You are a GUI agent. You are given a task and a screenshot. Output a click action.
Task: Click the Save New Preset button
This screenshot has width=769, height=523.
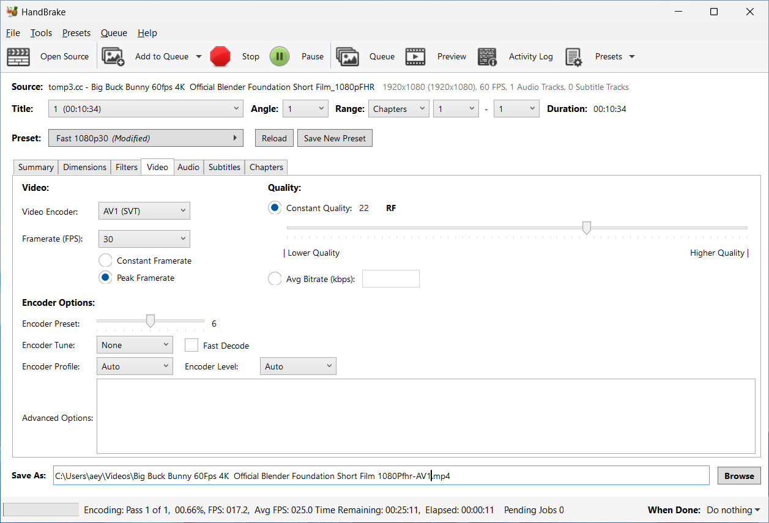(335, 138)
